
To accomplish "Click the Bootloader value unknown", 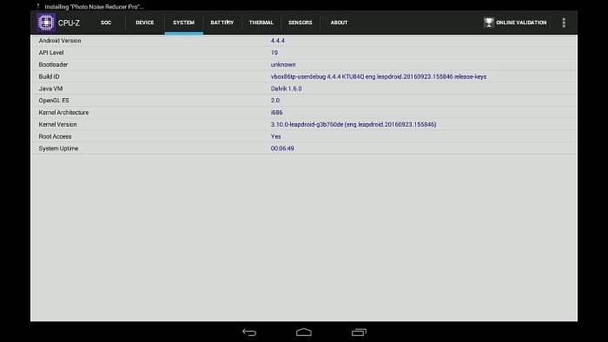I will pyautogui.click(x=283, y=64).
